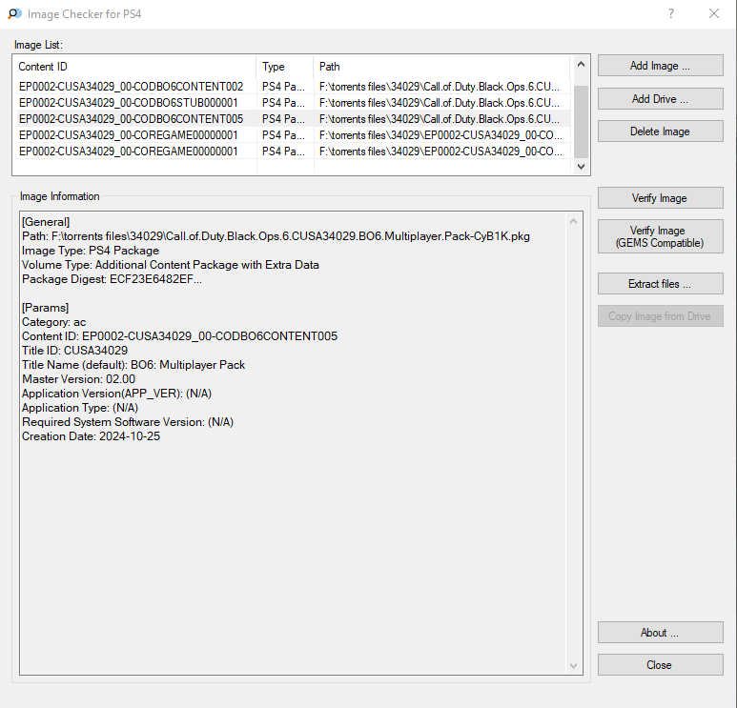This screenshot has width=737, height=708.
Task: Click info panel scroll down arrow
Action: tap(573, 666)
